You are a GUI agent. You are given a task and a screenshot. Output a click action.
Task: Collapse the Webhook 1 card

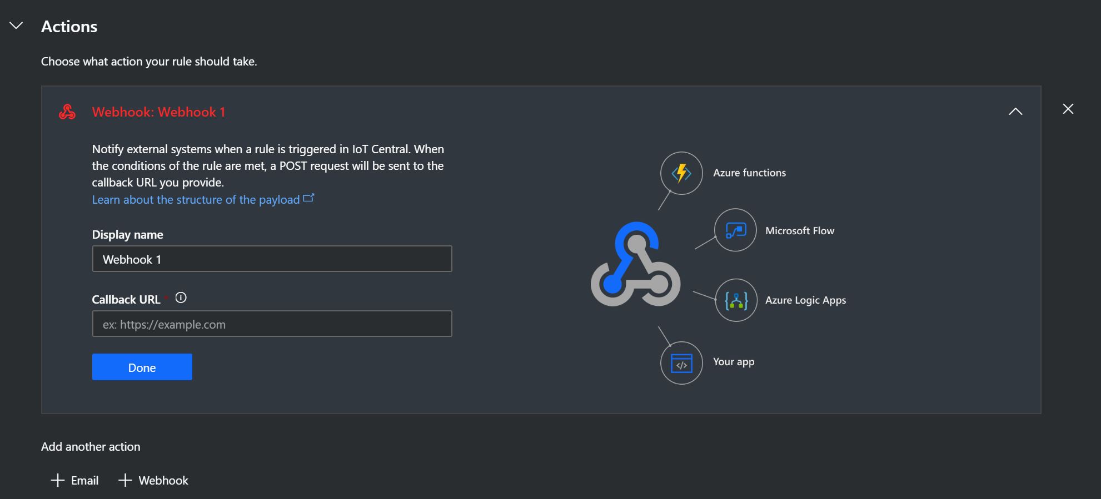click(x=1015, y=112)
